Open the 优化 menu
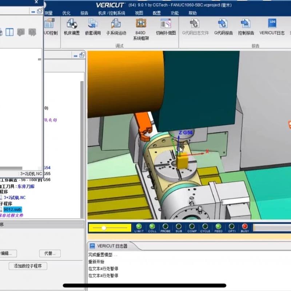Screen dimensions: 291x291 pyautogui.click(x=67, y=13)
